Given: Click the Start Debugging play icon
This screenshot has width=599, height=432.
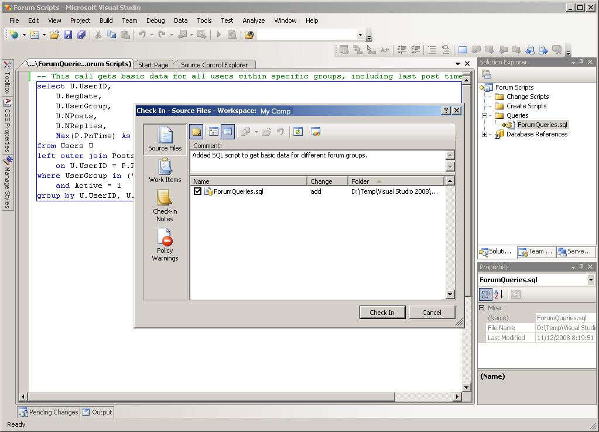Looking at the screenshot, I should [219, 35].
